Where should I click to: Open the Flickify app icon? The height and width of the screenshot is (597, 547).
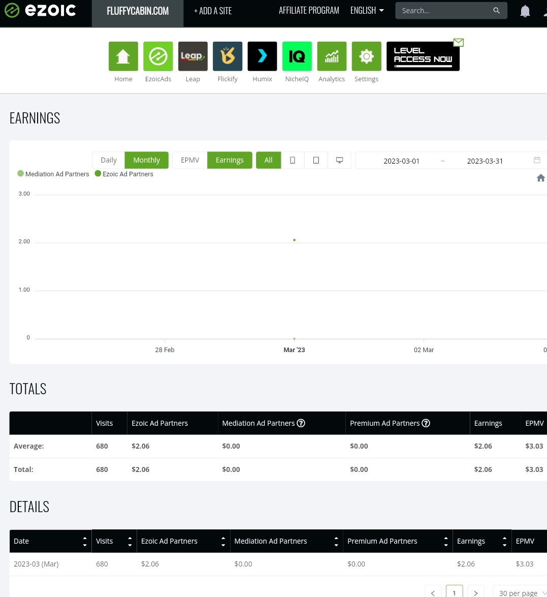[x=227, y=56]
